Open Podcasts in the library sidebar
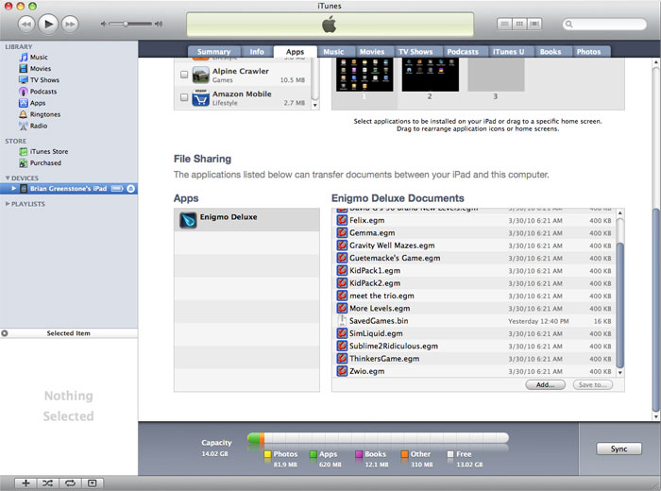 (x=44, y=92)
